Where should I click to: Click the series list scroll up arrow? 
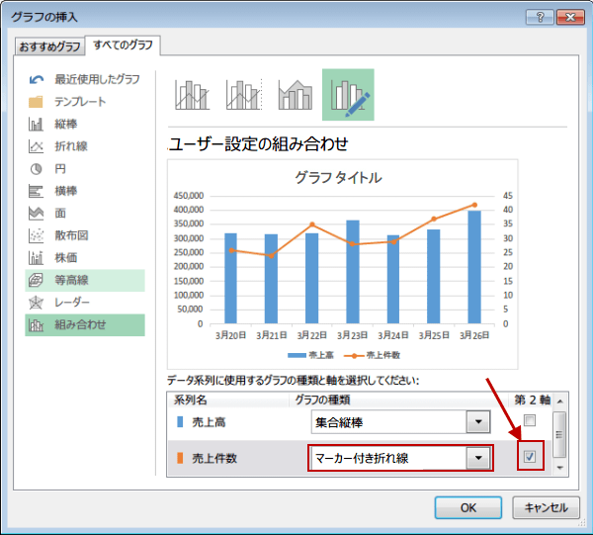560,401
